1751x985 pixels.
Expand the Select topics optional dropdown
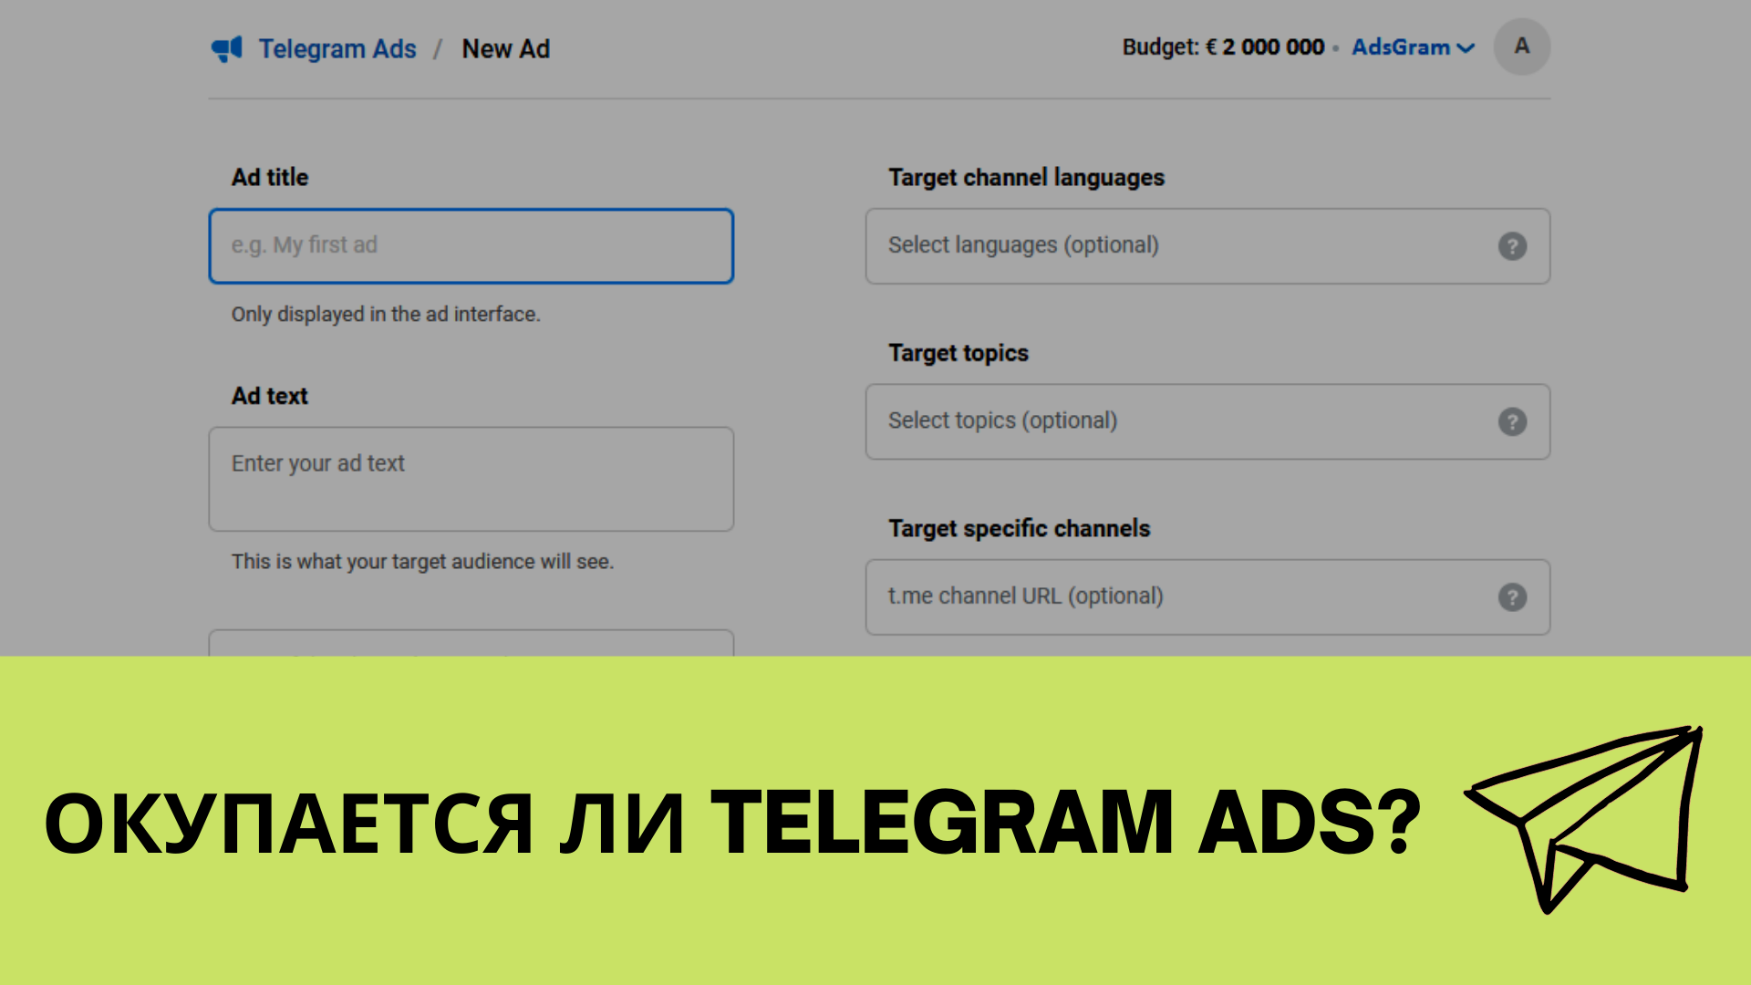(x=1207, y=419)
